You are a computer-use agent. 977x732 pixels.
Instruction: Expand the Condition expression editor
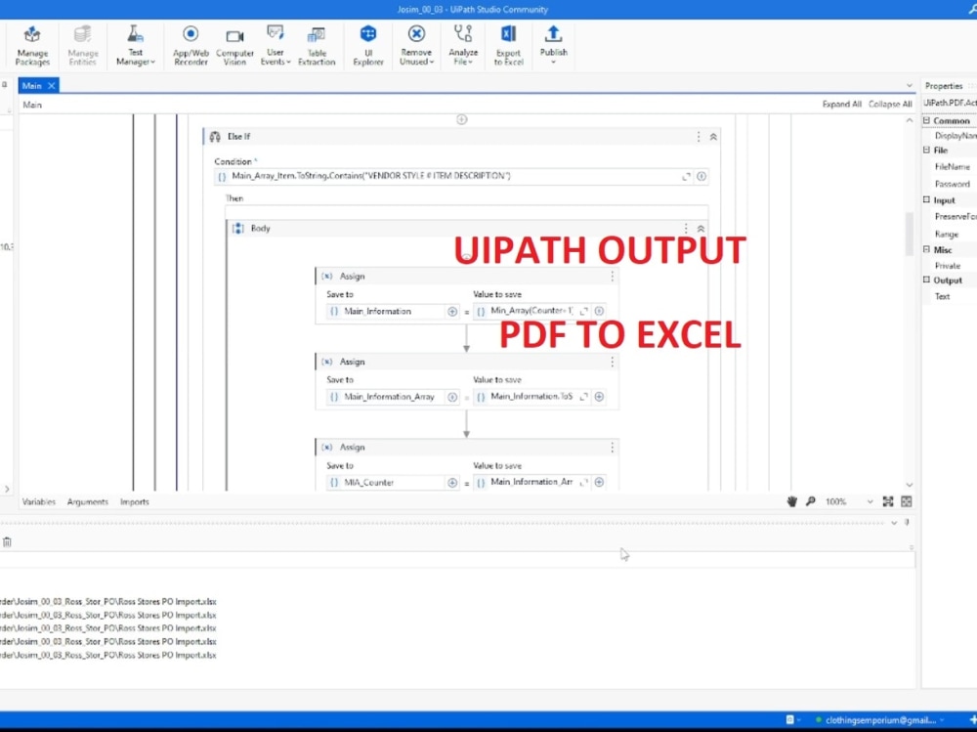point(686,177)
